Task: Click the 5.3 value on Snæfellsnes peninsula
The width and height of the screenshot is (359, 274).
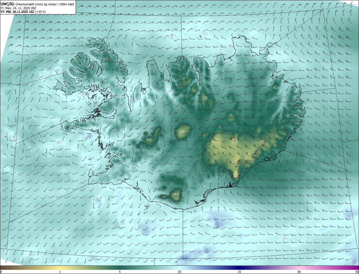Action: 68,128
